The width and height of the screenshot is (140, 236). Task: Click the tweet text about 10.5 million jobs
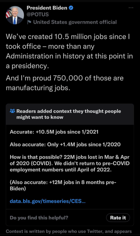69,51
